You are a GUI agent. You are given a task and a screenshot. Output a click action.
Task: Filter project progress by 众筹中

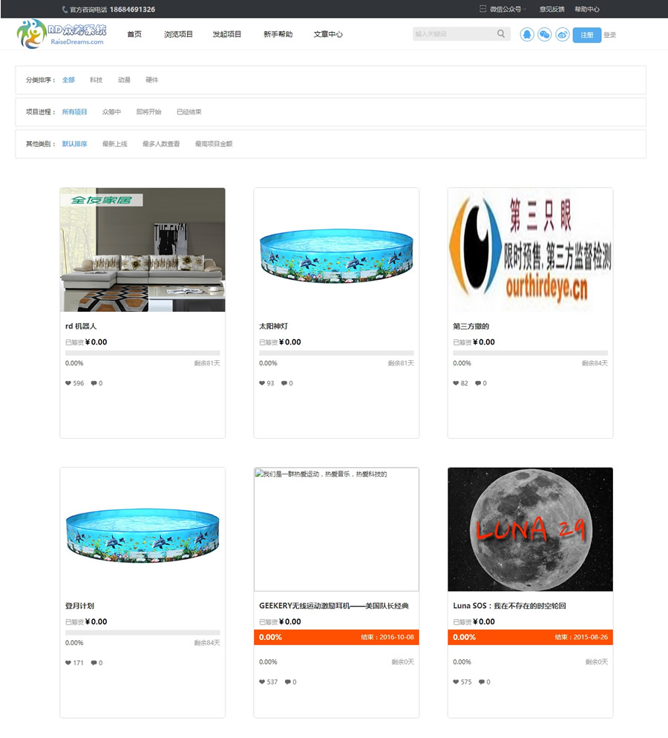111,112
